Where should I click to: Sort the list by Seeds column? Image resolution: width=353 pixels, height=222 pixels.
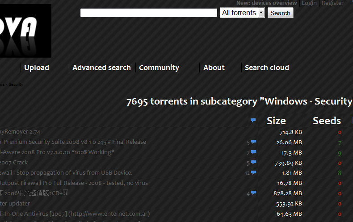click(x=327, y=121)
